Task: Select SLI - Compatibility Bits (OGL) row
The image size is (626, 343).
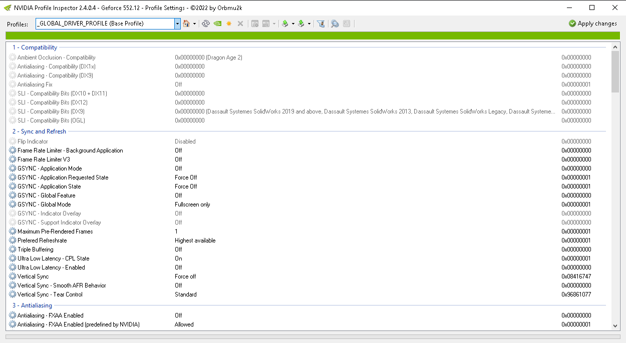Action: coord(307,120)
